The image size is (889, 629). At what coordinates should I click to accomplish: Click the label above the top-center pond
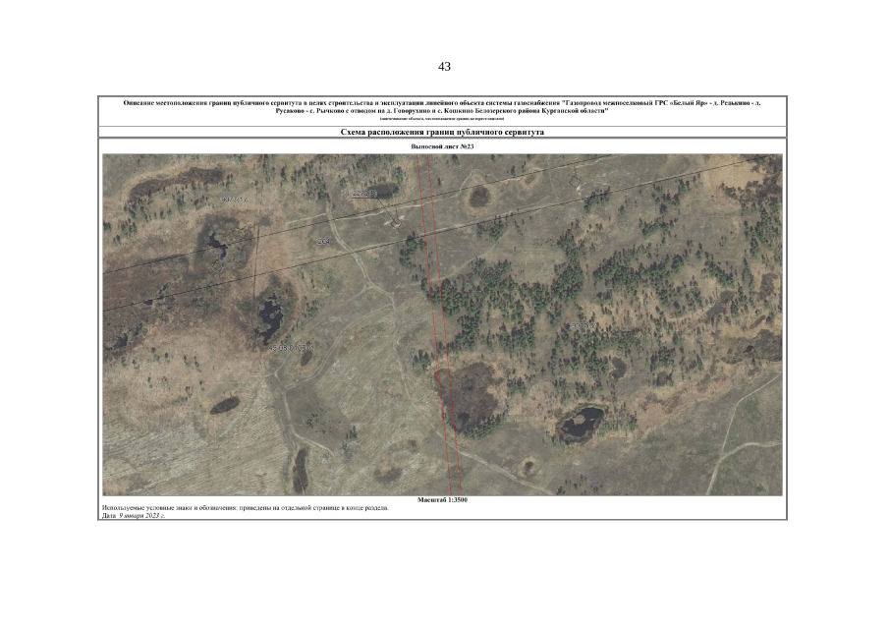[364, 194]
